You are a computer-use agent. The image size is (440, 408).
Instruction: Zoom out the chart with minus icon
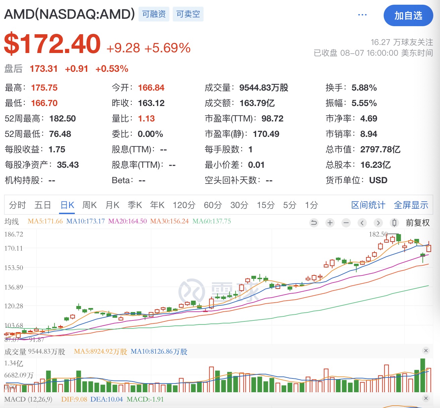pos(346,223)
